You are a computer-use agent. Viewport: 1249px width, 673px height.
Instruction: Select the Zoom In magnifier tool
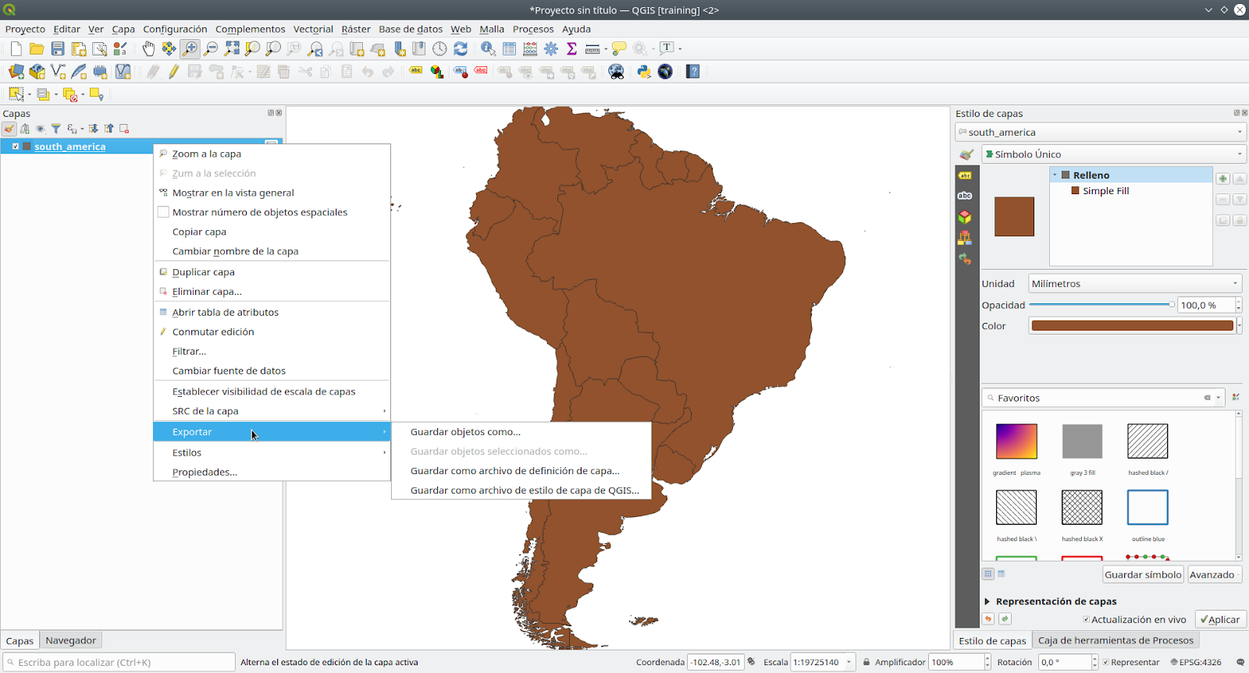tap(190, 49)
